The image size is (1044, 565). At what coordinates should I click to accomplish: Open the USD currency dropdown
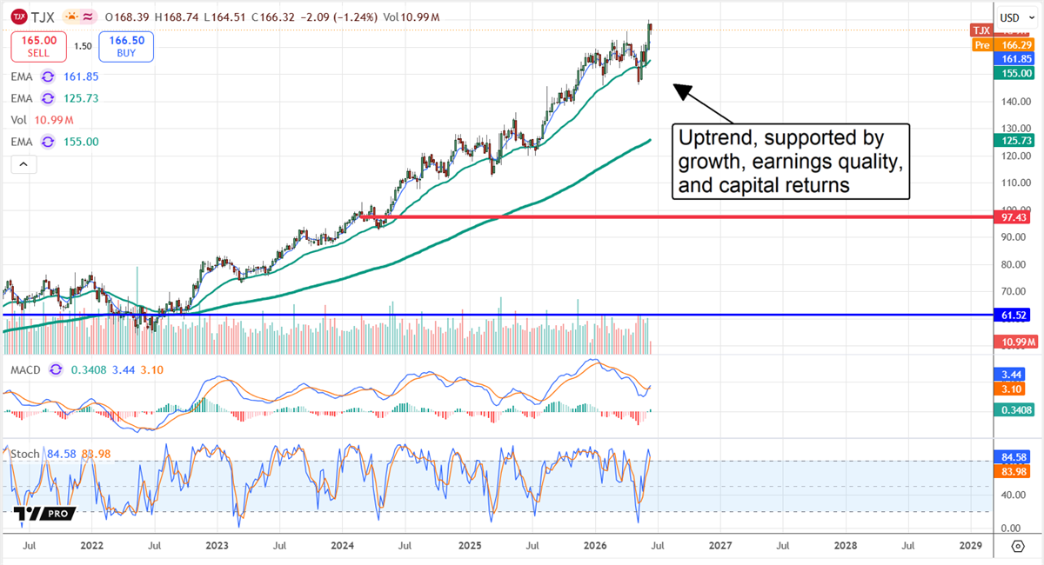(x=1015, y=17)
